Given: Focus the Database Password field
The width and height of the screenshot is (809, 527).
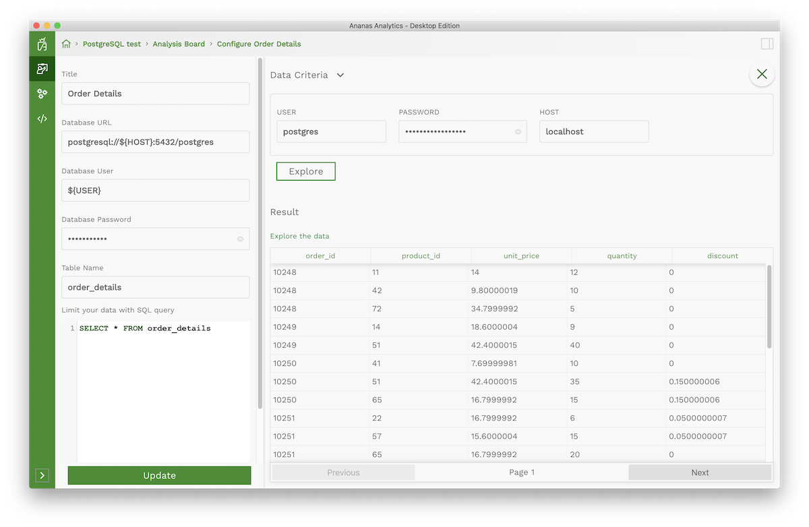Looking at the screenshot, I should (x=156, y=239).
